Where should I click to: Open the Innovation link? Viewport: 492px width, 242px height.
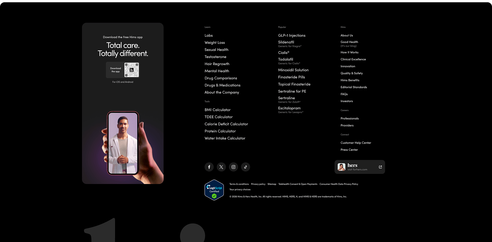point(348,66)
